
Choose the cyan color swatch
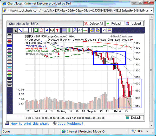tap(10, 68)
